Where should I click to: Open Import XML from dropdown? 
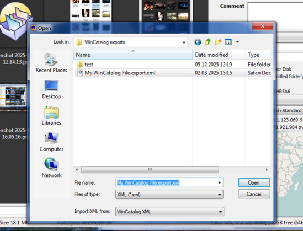pos(169,212)
